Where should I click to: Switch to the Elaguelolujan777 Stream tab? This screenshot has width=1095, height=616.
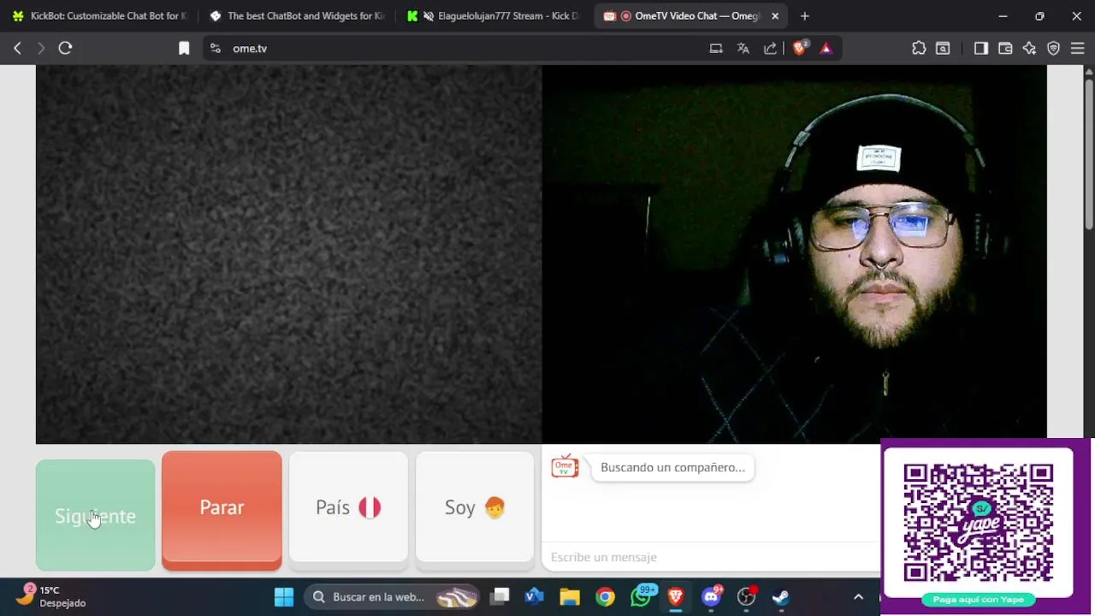point(494,16)
